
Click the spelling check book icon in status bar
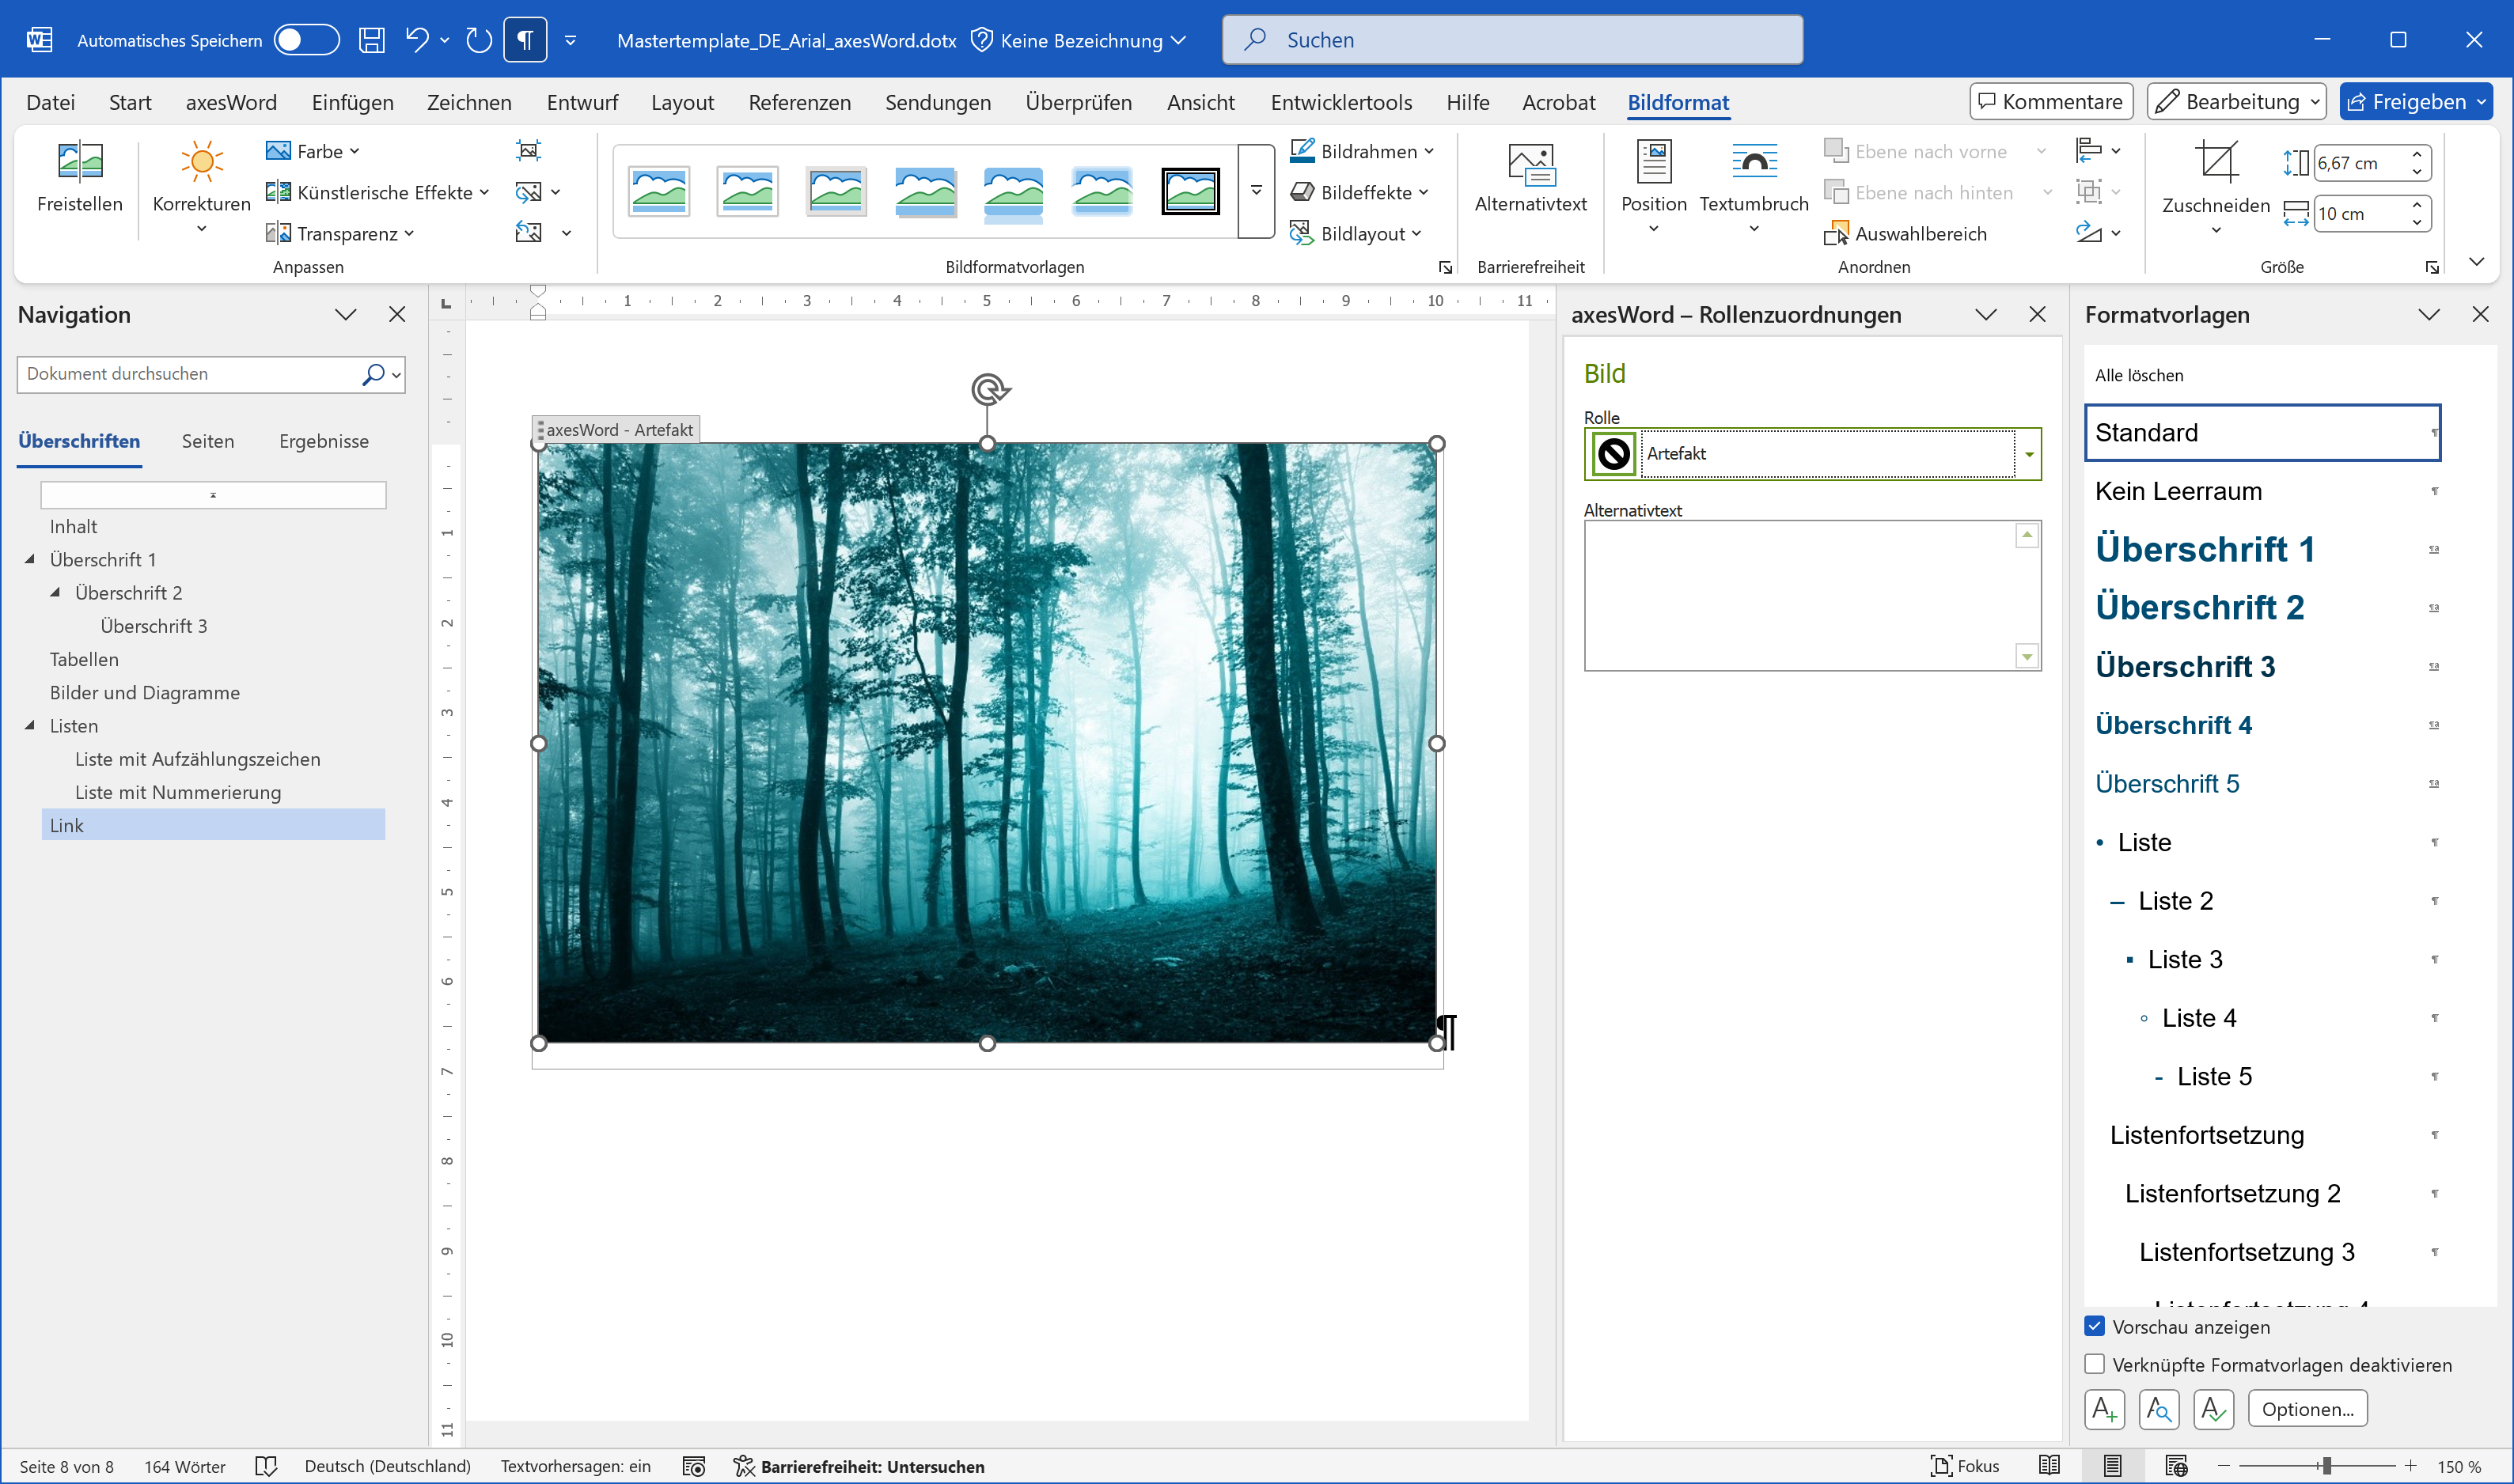(x=266, y=1466)
